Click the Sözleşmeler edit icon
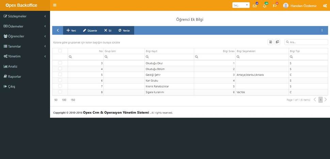Viewport: 330px width, 159px height. [5, 16]
